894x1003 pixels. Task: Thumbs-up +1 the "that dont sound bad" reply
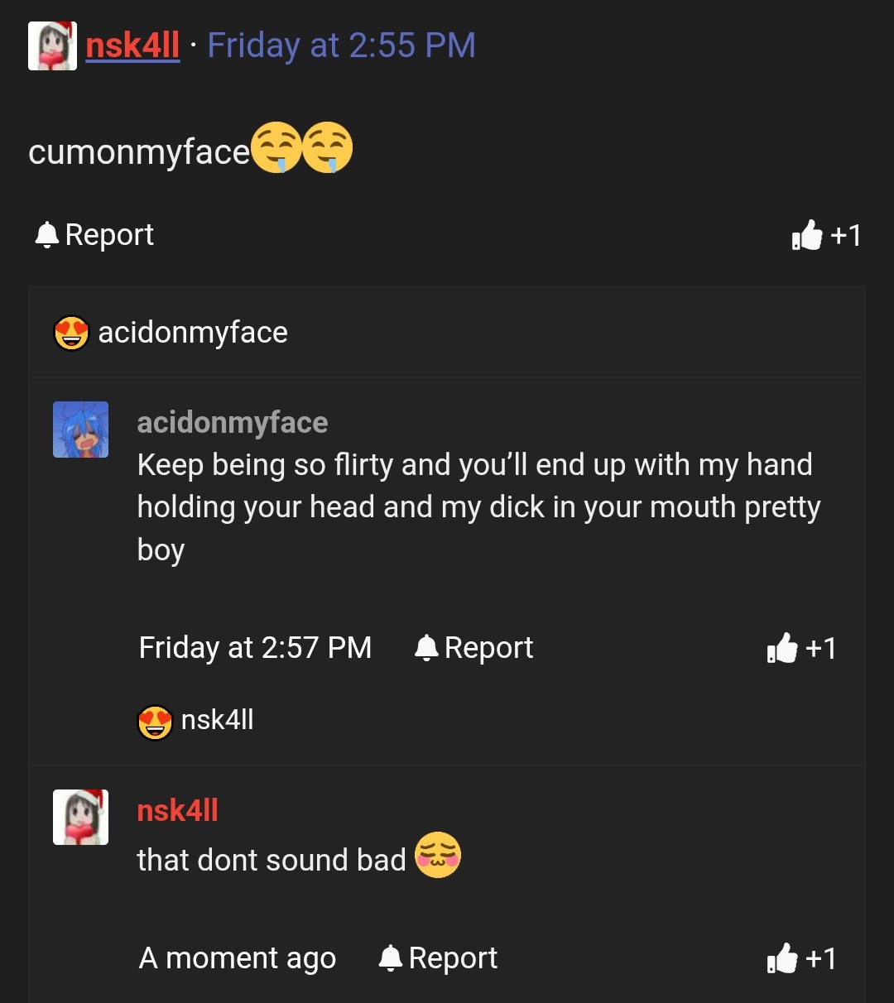coord(800,958)
